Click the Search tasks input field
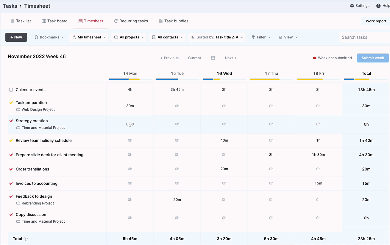Screen dimensions: 390x245 click(364, 37)
